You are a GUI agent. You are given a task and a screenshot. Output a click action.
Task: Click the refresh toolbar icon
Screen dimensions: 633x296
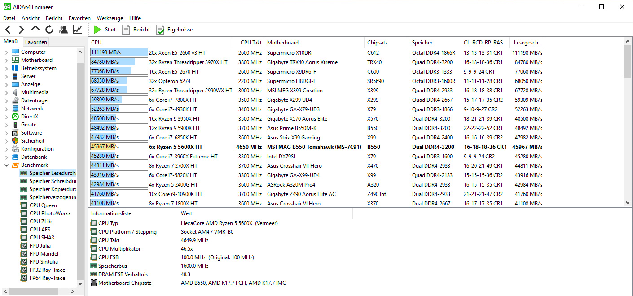click(49, 30)
